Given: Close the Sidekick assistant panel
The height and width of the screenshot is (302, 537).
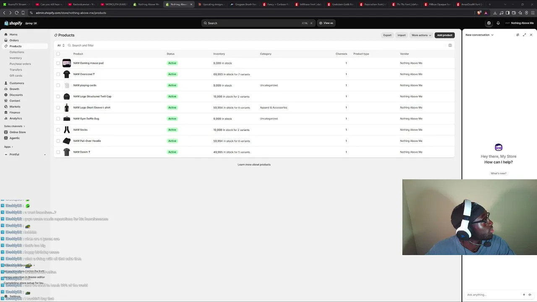Looking at the screenshot, I should click(531, 35).
